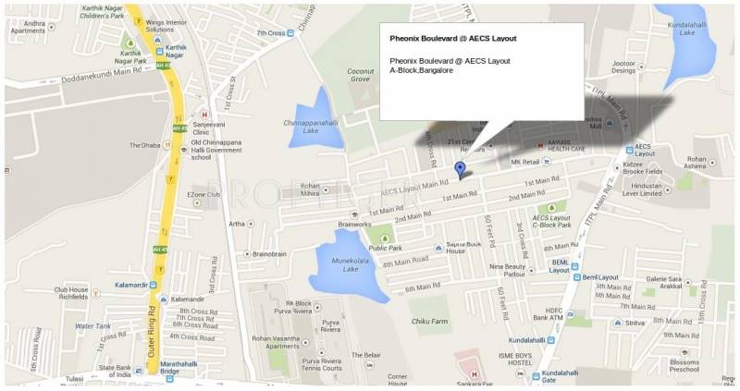Click the 7th Cross bus stop icon
The width and height of the screenshot is (740, 391).
(290, 33)
